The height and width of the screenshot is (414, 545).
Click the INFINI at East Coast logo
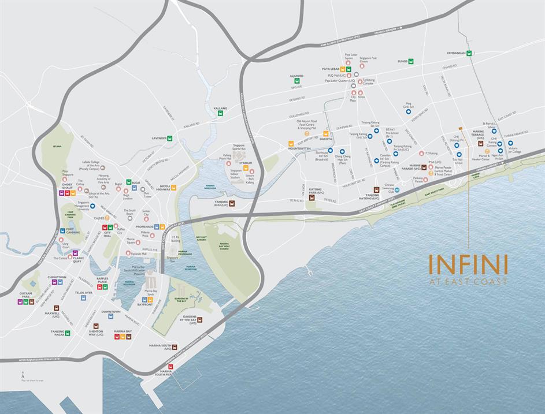(x=468, y=268)
